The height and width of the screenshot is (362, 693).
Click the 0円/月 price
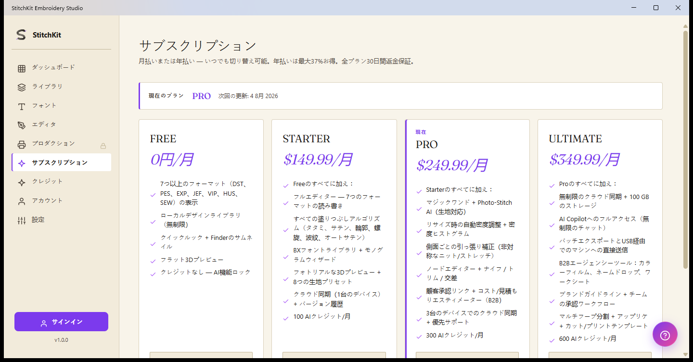coord(172,160)
